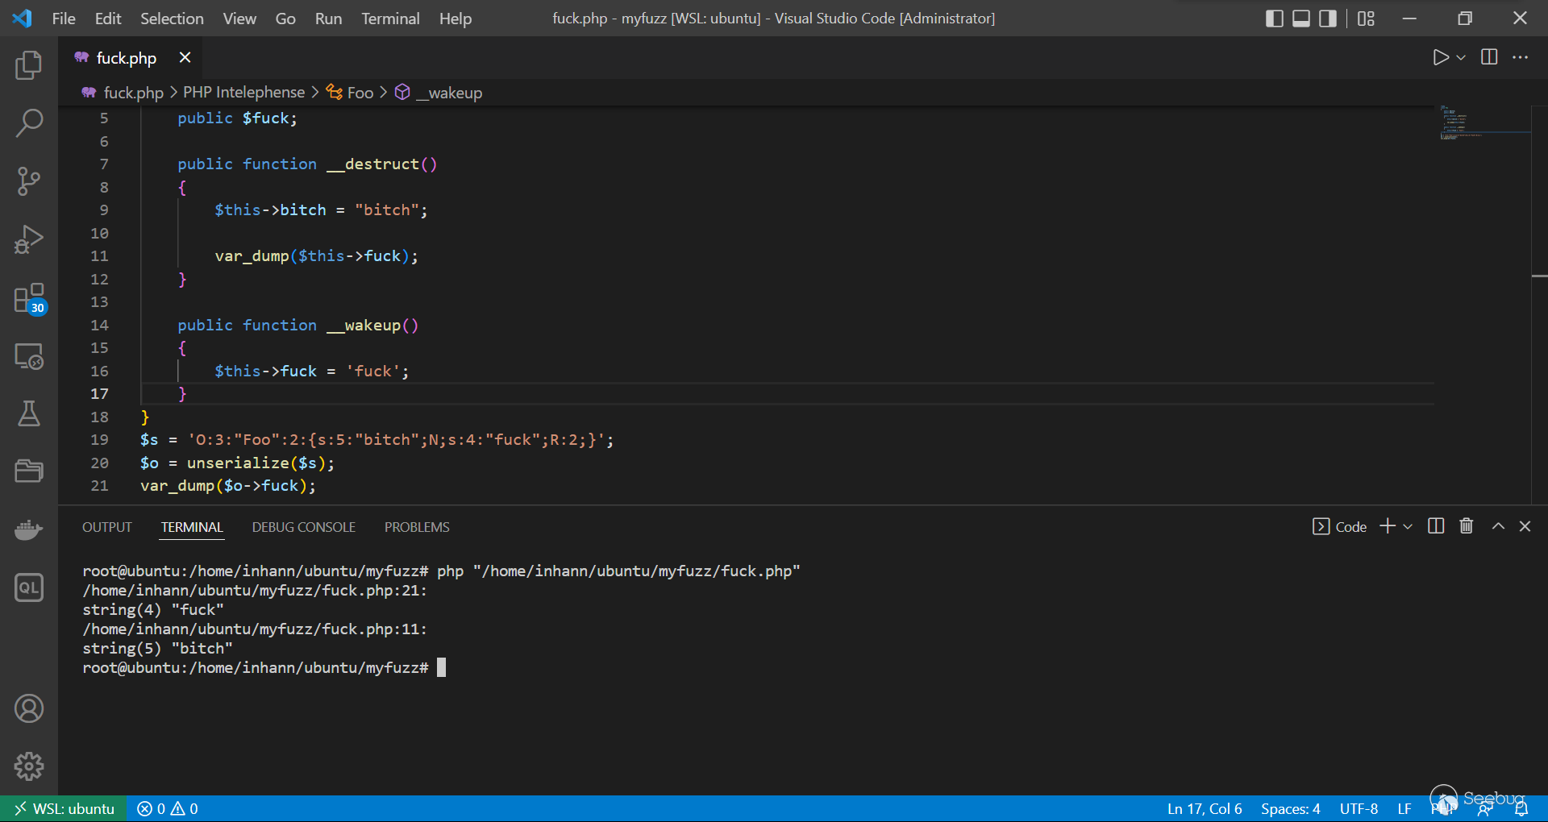This screenshot has width=1548, height=822.
Task: Open Source Control view
Action: point(29,181)
